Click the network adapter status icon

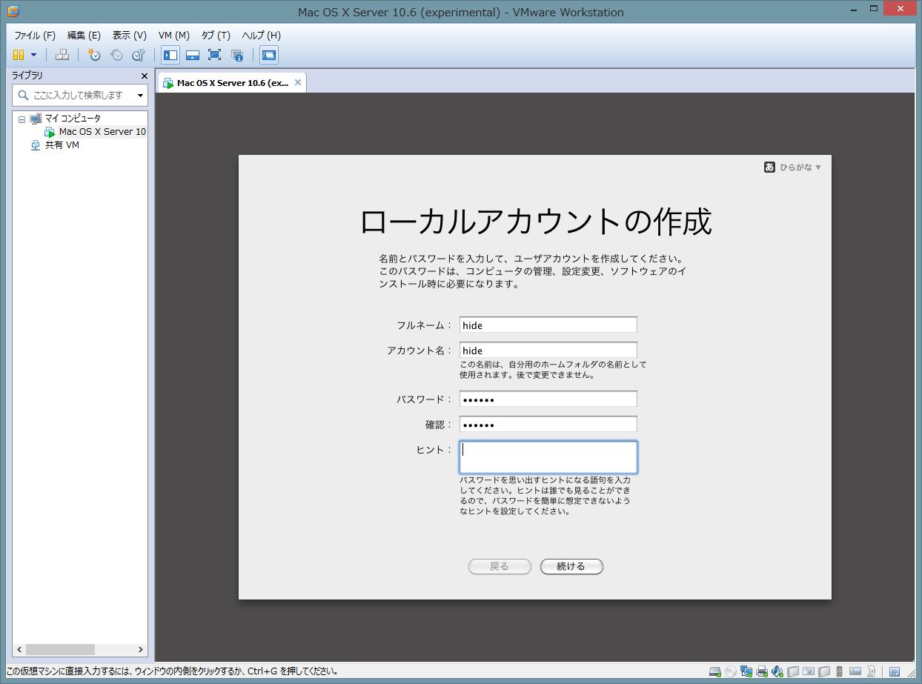point(746,672)
